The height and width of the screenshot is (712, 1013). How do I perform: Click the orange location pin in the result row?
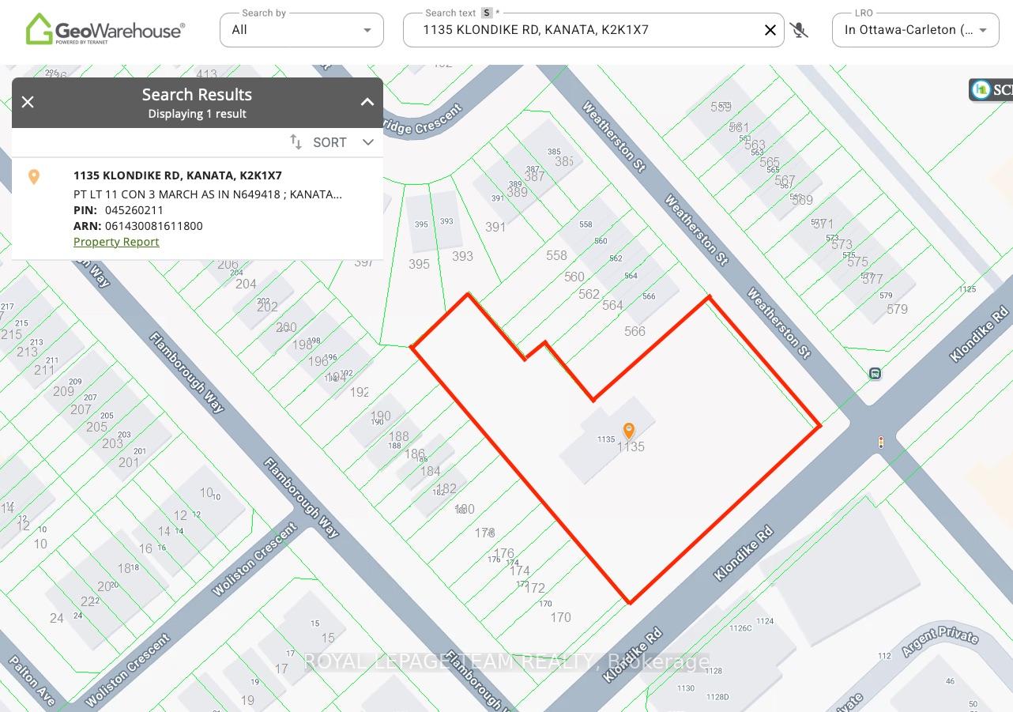[34, 177]
